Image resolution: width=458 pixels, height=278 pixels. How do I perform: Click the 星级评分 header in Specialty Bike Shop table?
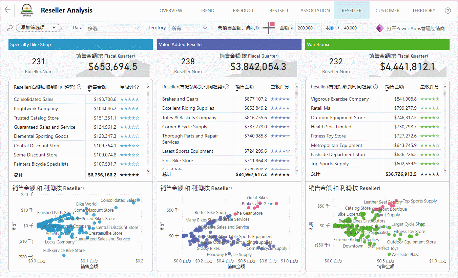coord(129,87)
